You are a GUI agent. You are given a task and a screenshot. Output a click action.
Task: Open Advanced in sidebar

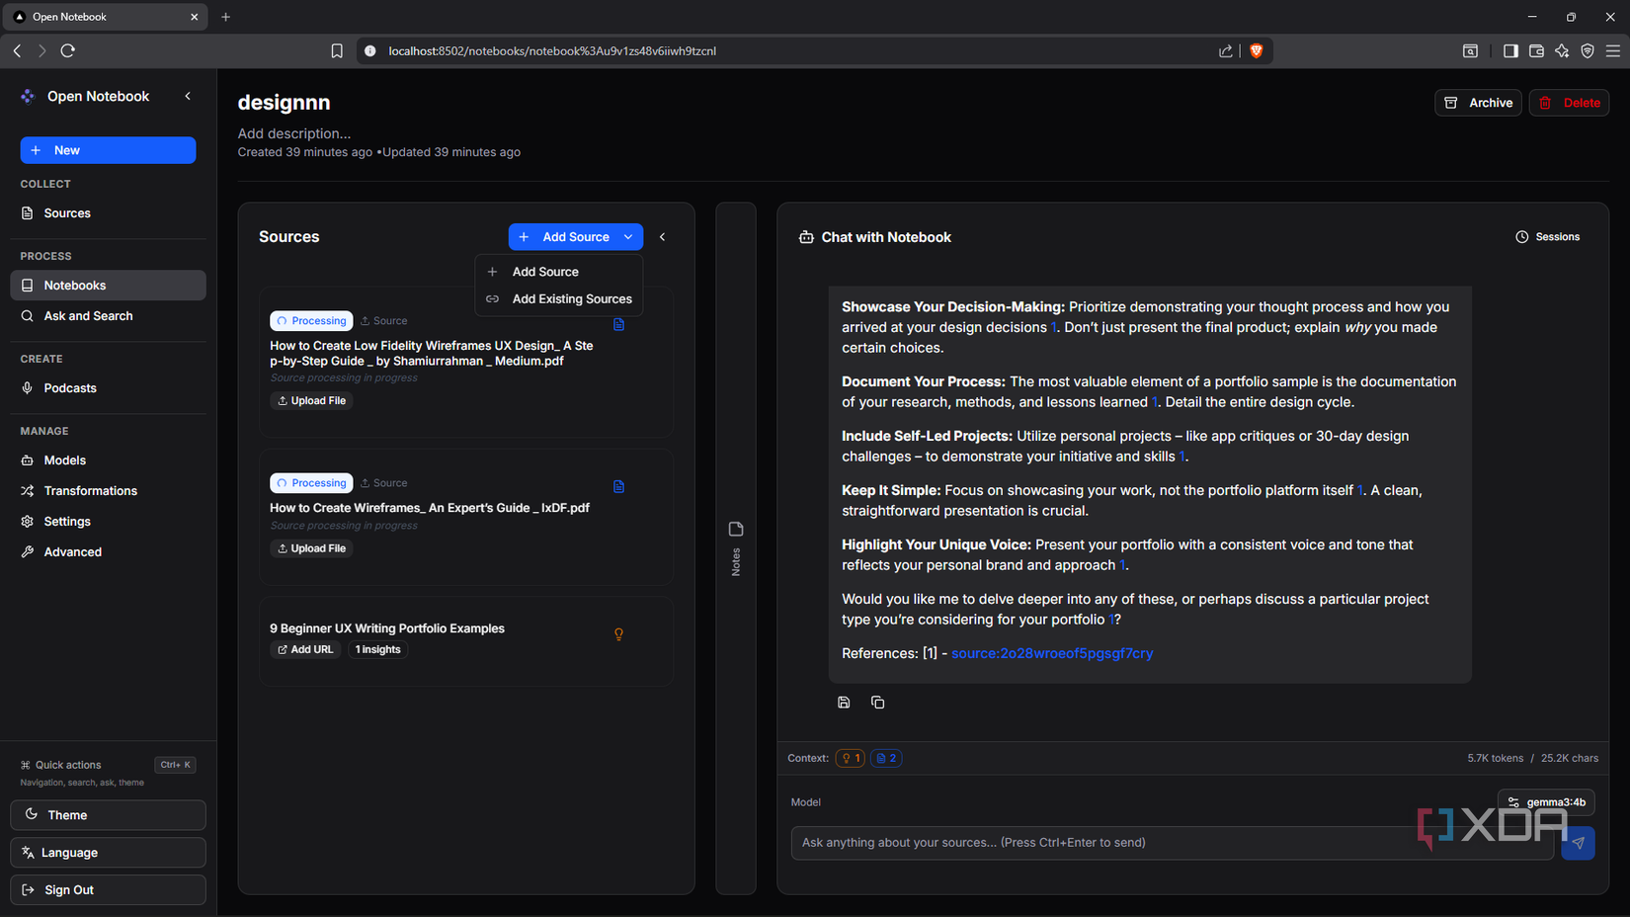pos(108,552)
